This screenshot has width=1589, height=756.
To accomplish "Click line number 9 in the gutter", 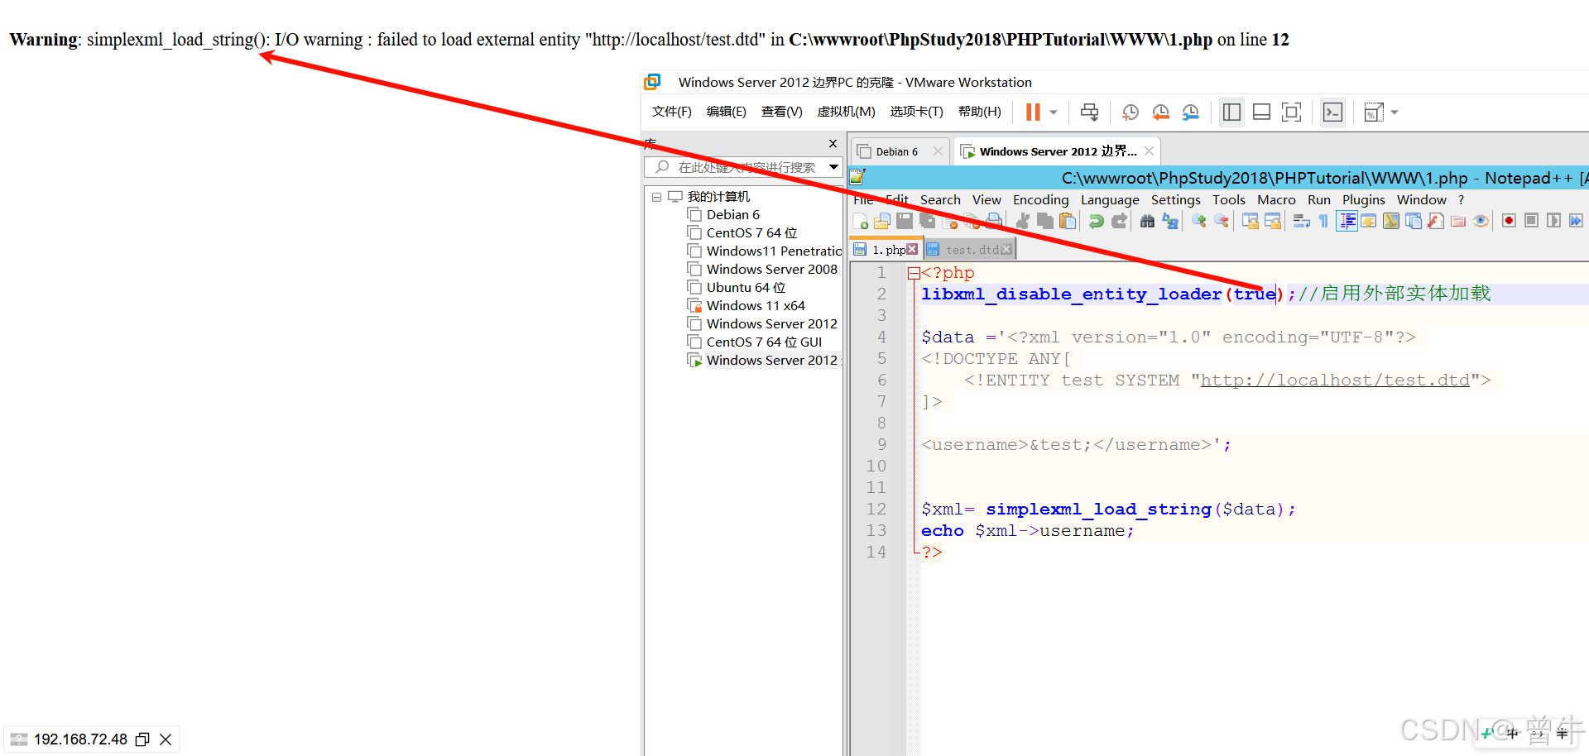I will 881,445.
